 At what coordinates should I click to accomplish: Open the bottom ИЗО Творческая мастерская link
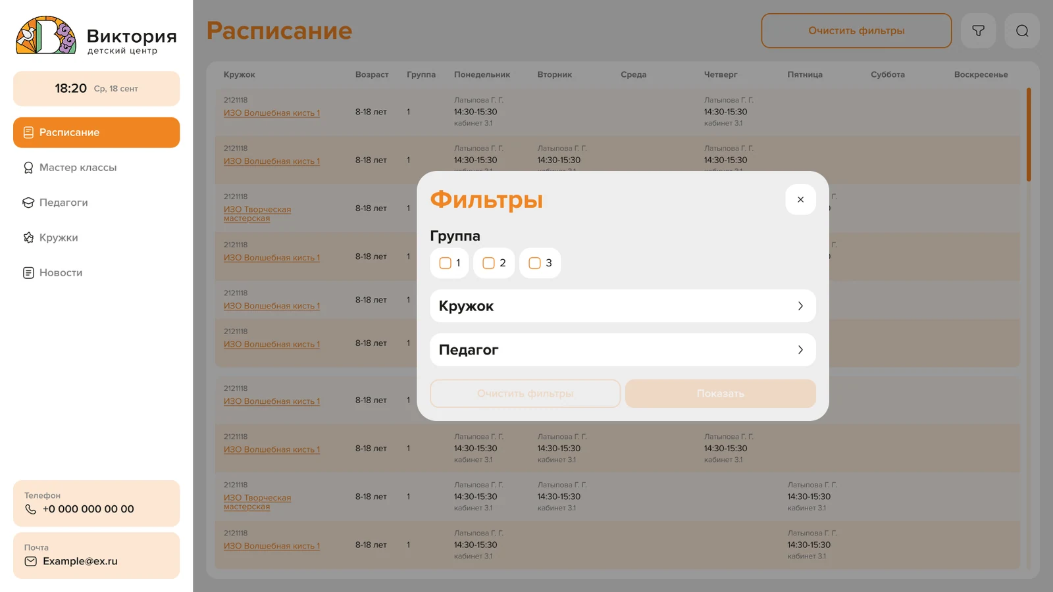[x=257, y=502]
